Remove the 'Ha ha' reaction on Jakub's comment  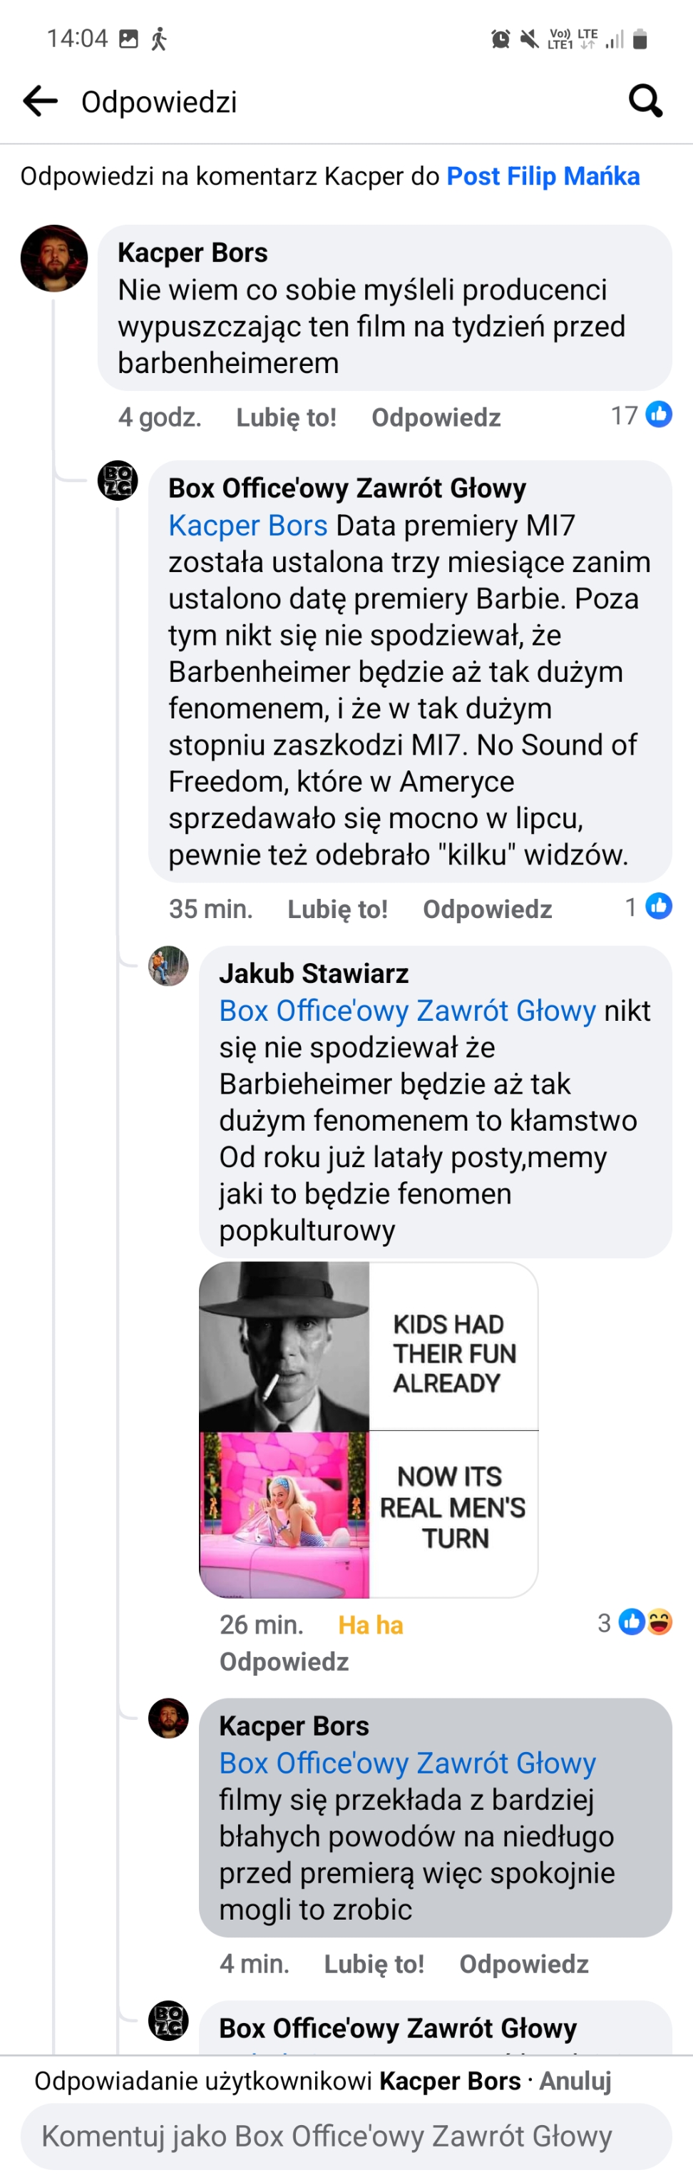[370, 1625]
